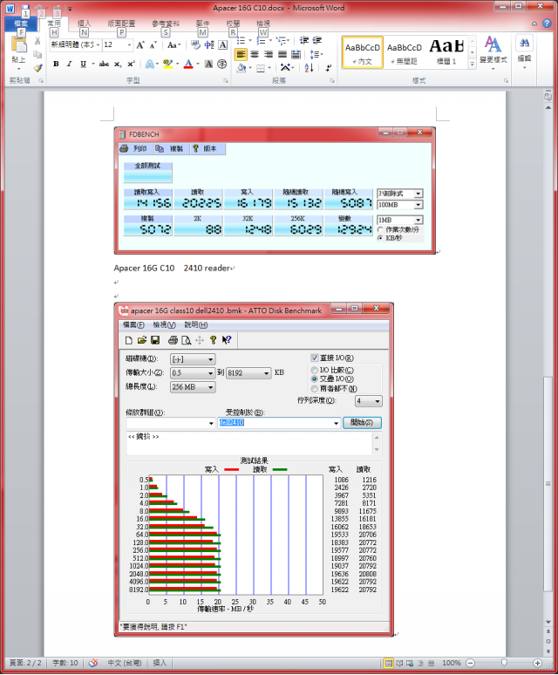Apply the 標題 1 (Heading 1) style
The width and height of the screenshot is (558, 675).
click(446, 52)
